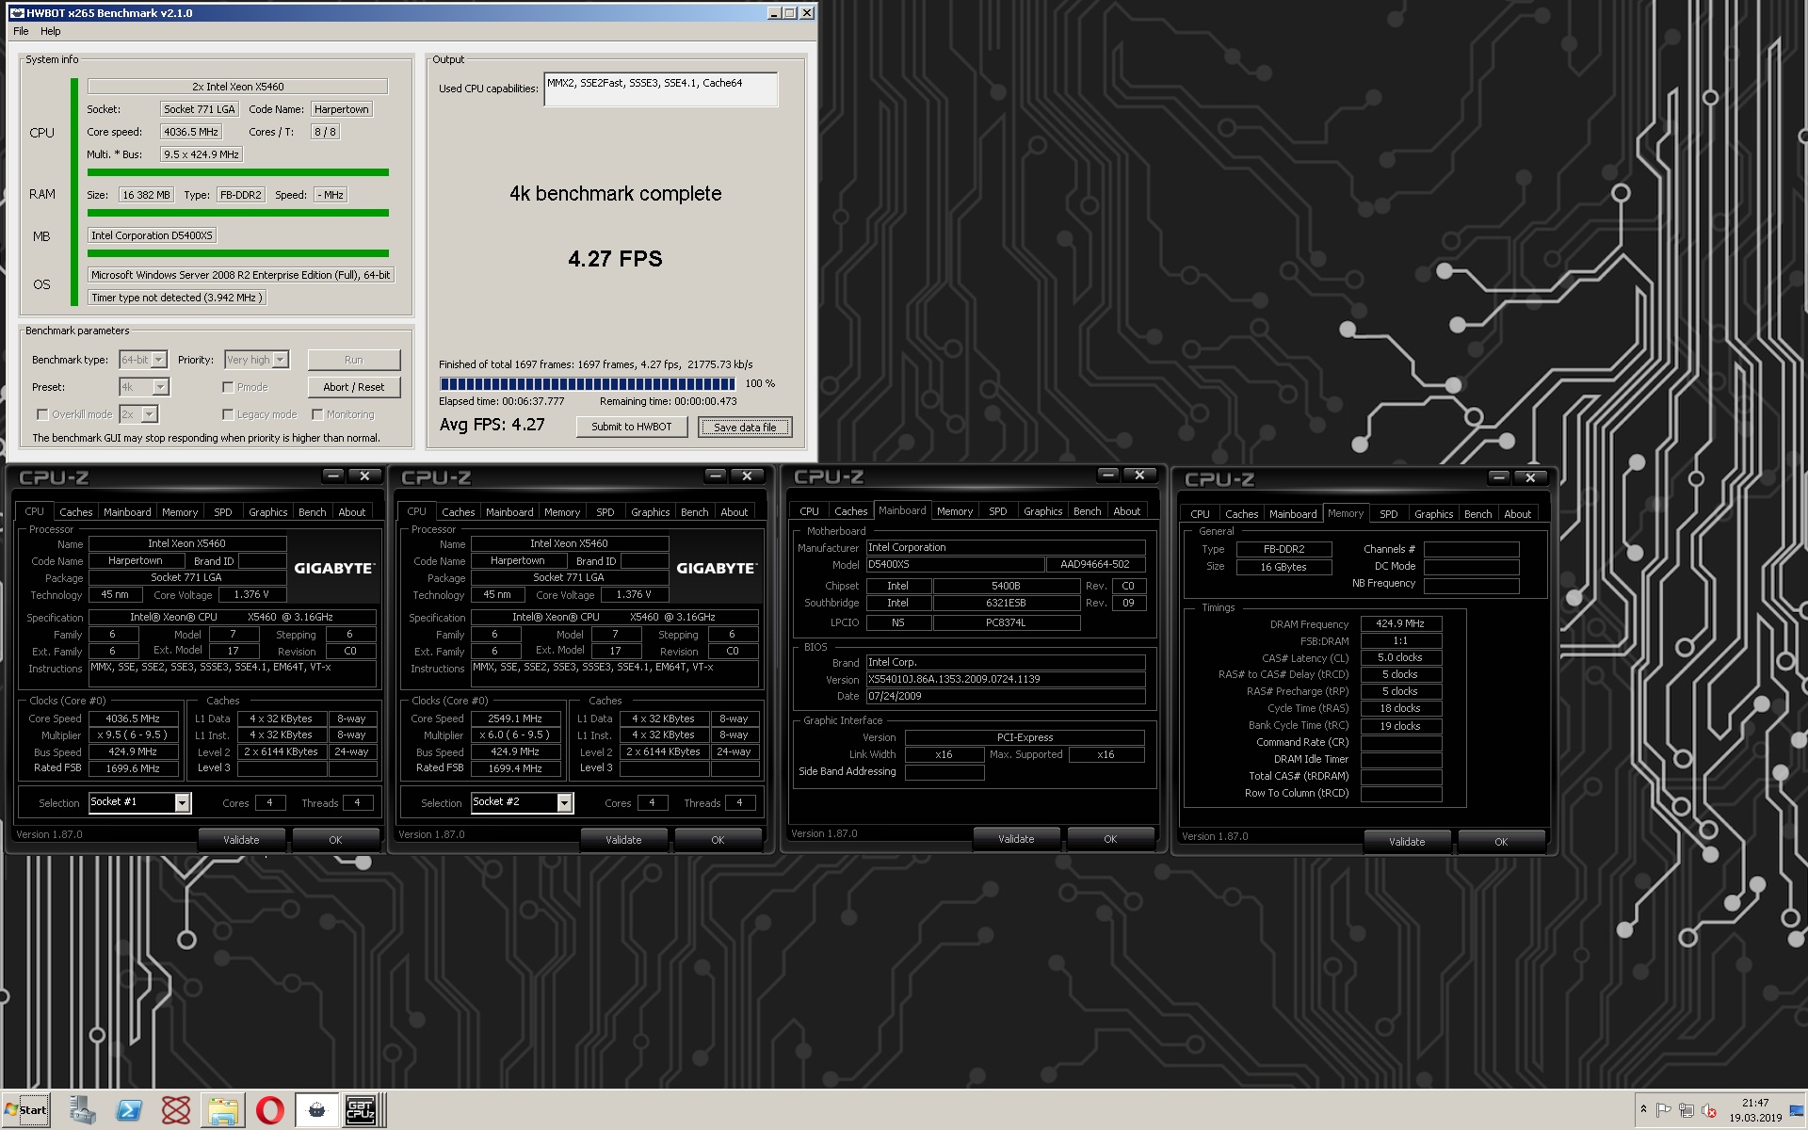Open the Benchmark type 64-bit dropdown

pyautogui.click(x=159, y=360)
